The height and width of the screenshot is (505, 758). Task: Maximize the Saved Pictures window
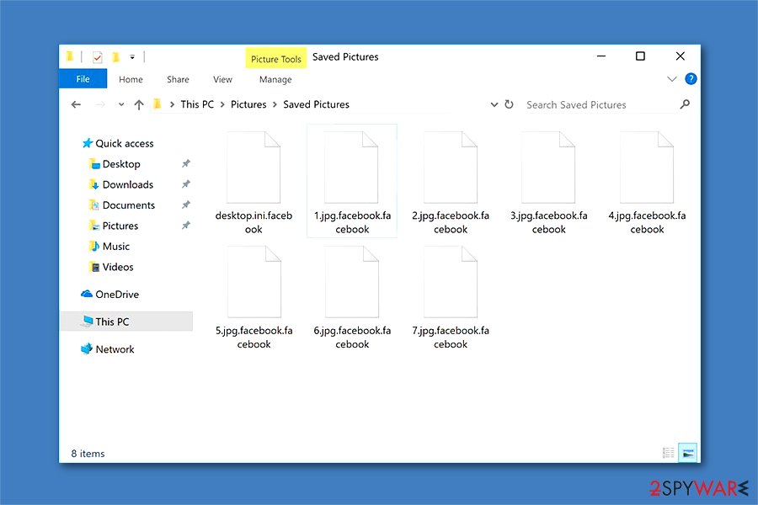[x=640, y=56]
